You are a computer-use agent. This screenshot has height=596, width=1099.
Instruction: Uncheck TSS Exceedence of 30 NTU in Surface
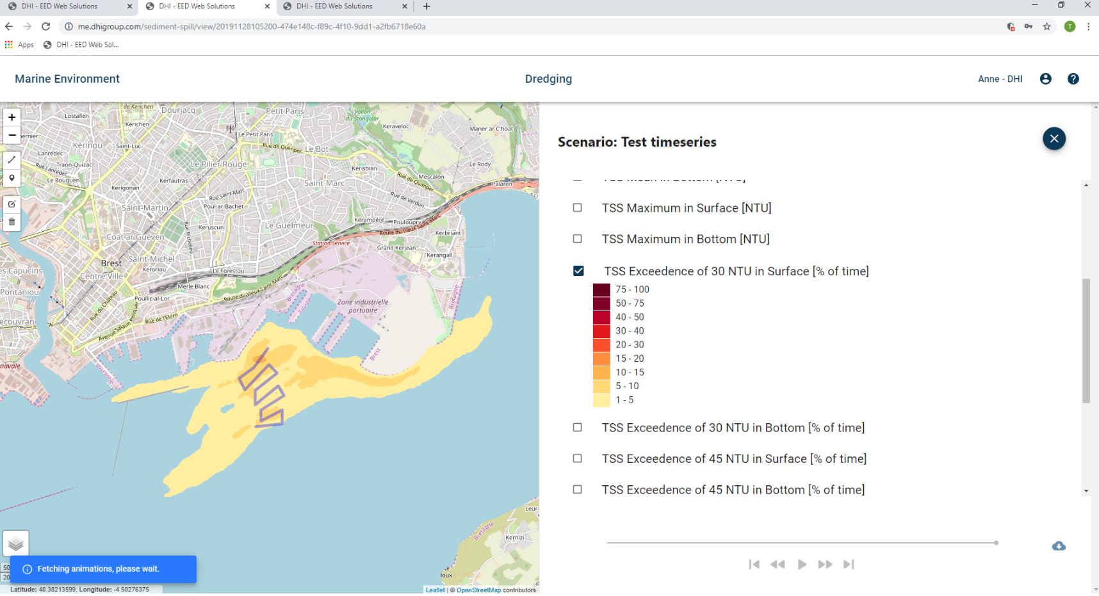tap(578, 271)
